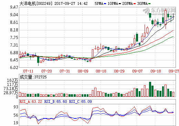Image resolution: width=179 pixels, height=126 pixels.
Task: Click the 5PMA legend label
Action: click(x=99, y=3)
